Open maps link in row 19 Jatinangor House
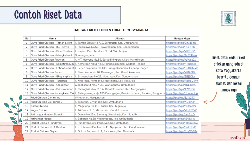 coord(180,119)
